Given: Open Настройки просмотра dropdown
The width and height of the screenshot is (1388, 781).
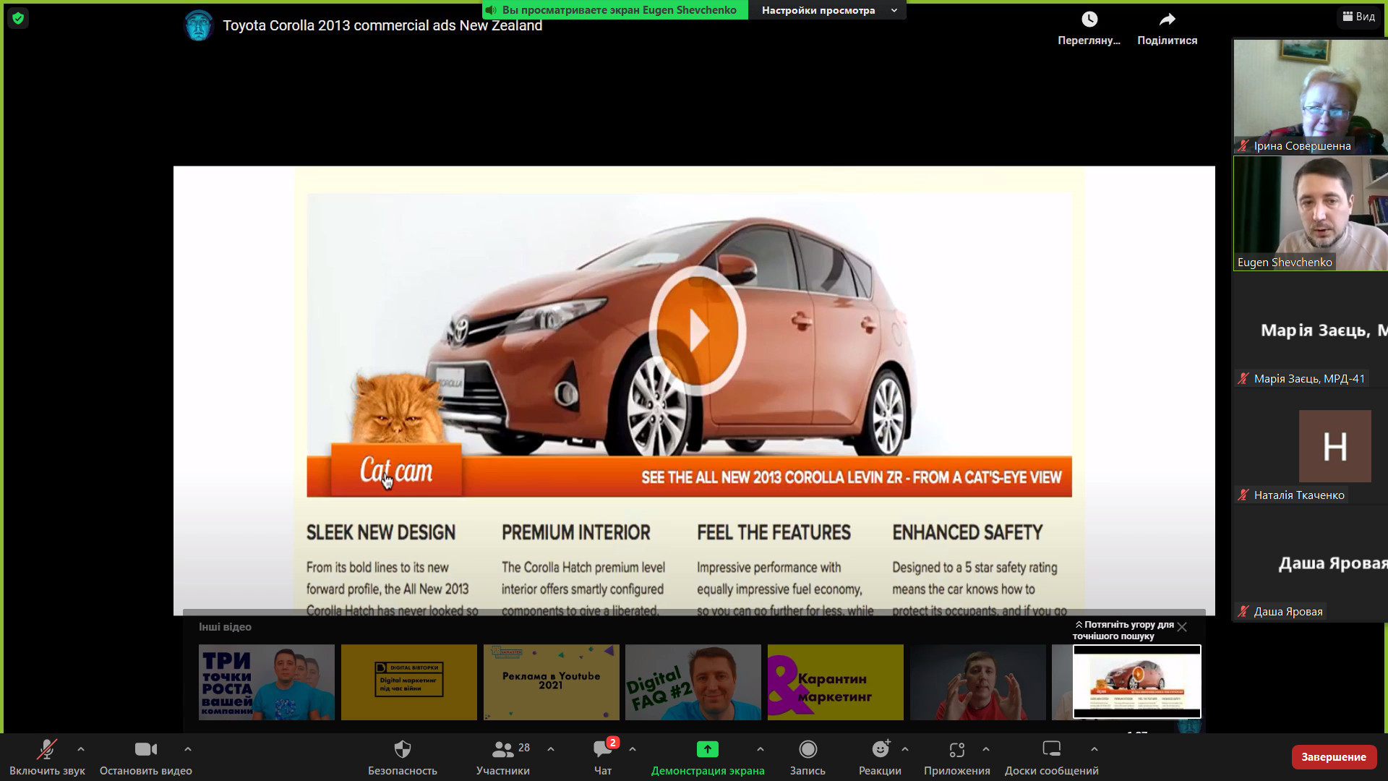Looking at the screenshot, I should [x=828, y=10].
